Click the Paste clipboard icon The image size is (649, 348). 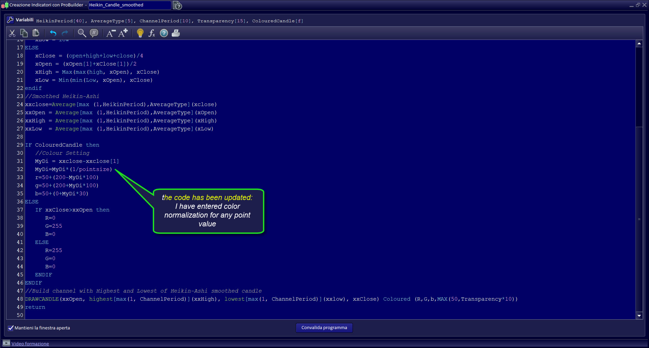tap(36, 33)
